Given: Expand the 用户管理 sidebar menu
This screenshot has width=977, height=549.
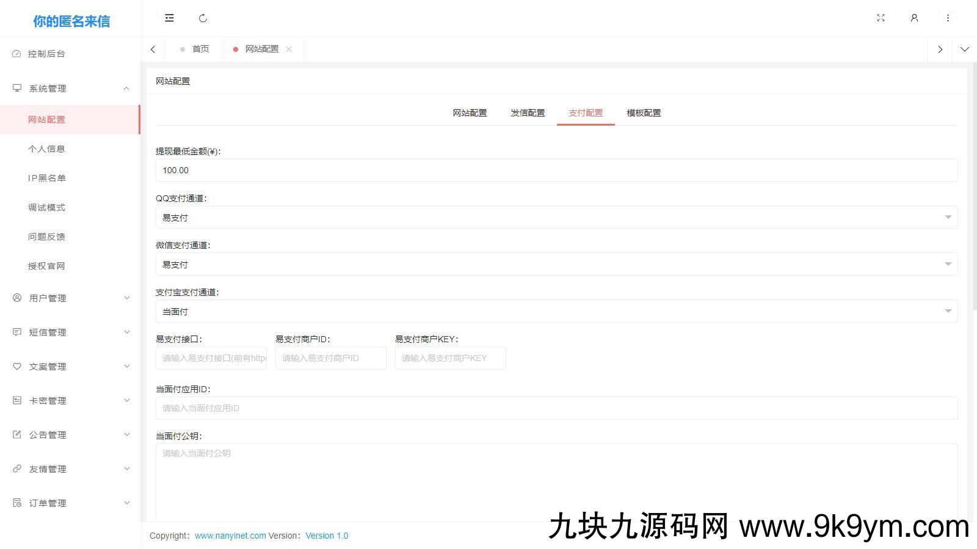Looking at the screenshot, I should (70, 298).
